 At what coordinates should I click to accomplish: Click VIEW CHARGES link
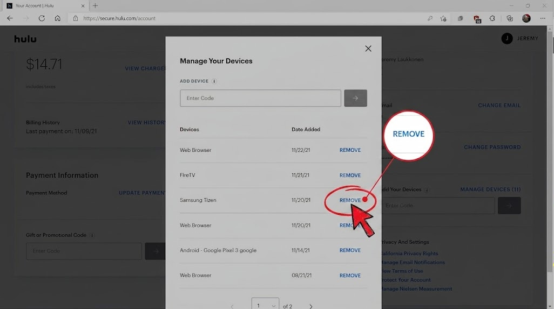click(145, 68)
